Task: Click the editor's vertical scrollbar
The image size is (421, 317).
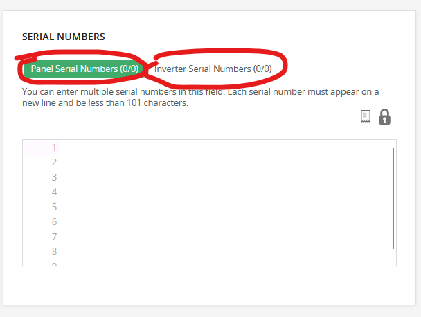Action: (393, 197)
